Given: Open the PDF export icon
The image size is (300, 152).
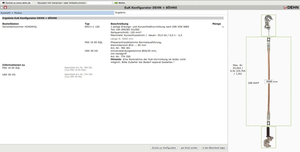Looking at the screenshot, I should (x=5, y=7).
